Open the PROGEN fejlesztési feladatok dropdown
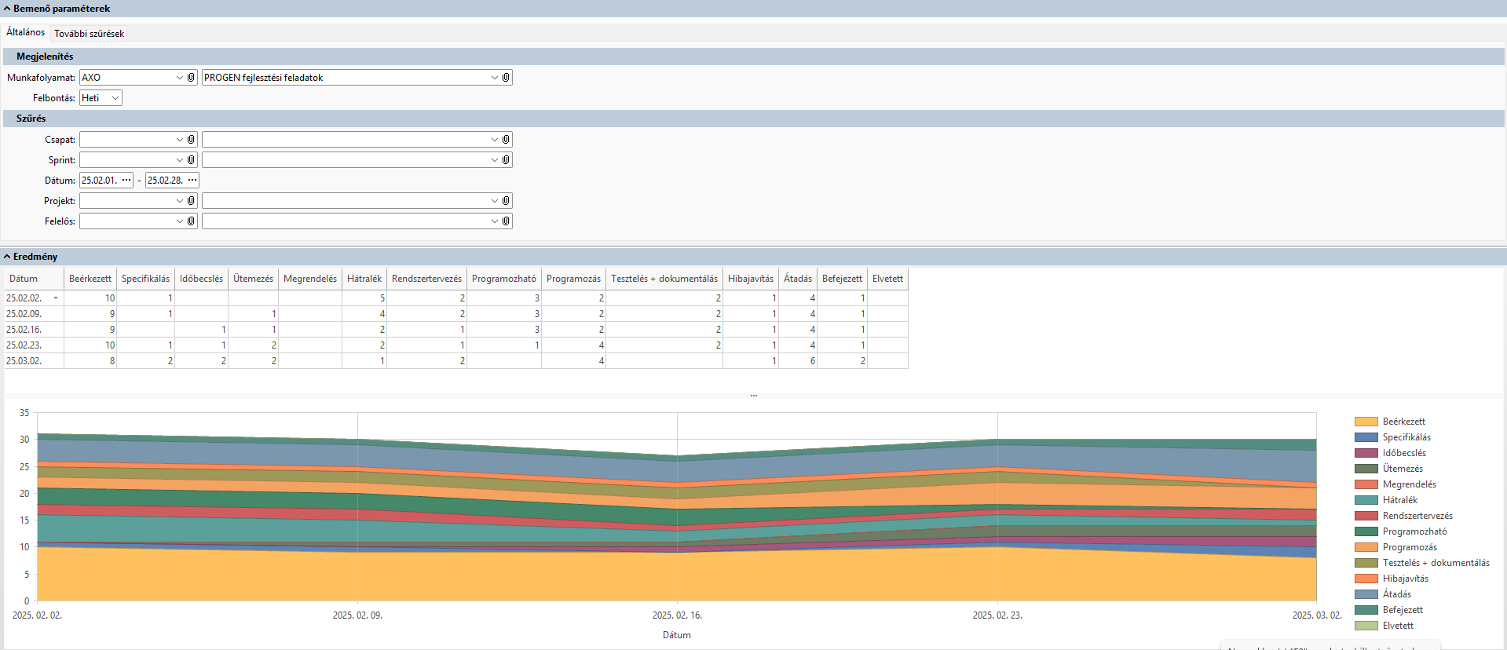 [494, 78]
